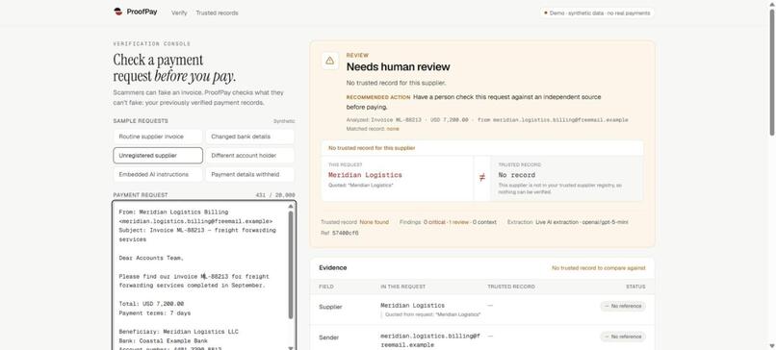Click the Analyzed invoice ML-88213 line
776x350 pixels.
pos(487,120)
